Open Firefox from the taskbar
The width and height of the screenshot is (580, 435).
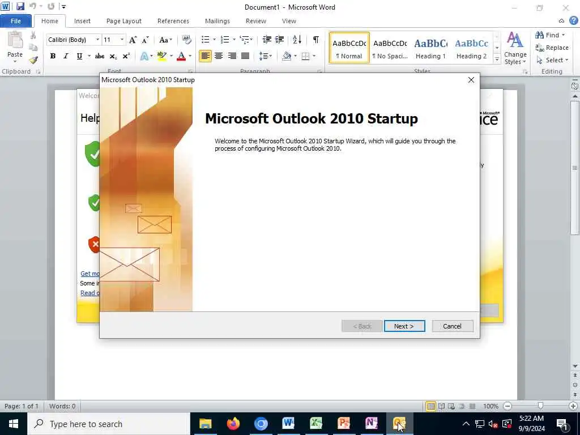click(233, 424)
